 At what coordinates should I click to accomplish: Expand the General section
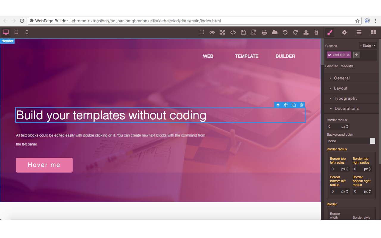pos(351,78)
